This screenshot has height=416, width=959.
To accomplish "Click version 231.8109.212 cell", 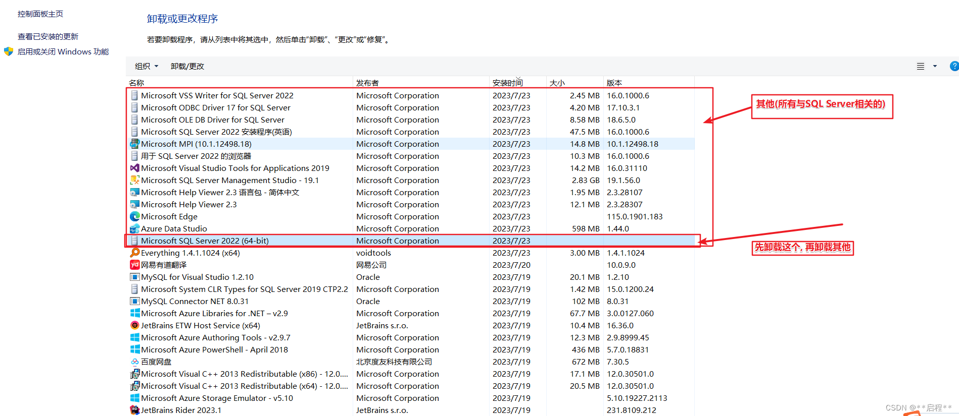I will click(x=632, y=410).
